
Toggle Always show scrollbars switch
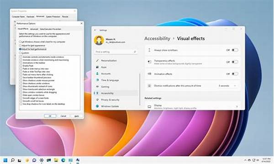click(x=235, y=50)
